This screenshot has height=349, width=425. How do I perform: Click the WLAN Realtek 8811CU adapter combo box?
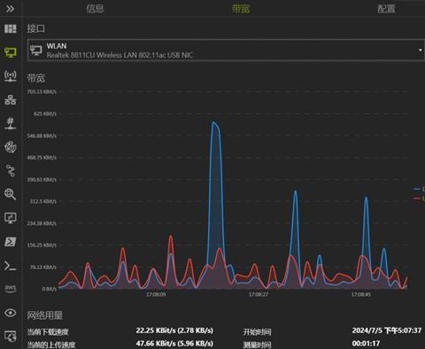[226, 50]
